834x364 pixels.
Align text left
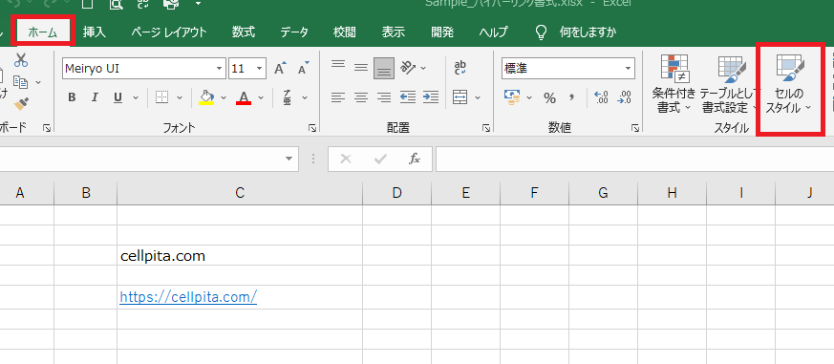coord(338,97)
